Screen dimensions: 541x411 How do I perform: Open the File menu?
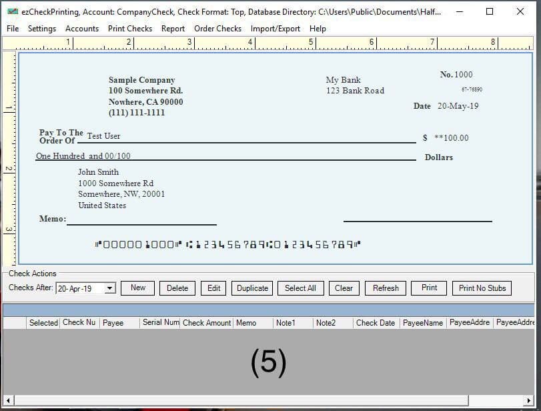(13, 29)
